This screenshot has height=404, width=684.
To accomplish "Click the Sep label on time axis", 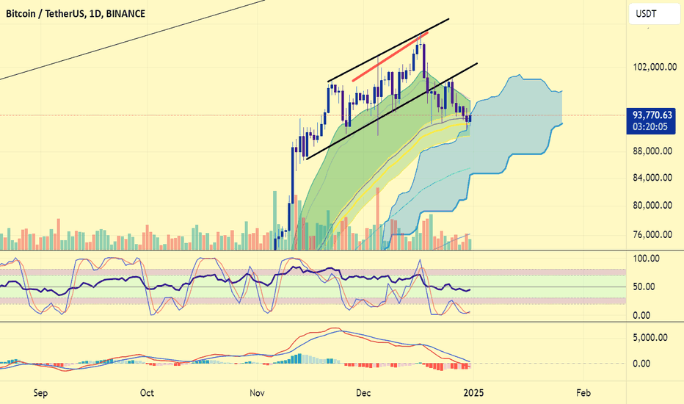I will [40, 393].
